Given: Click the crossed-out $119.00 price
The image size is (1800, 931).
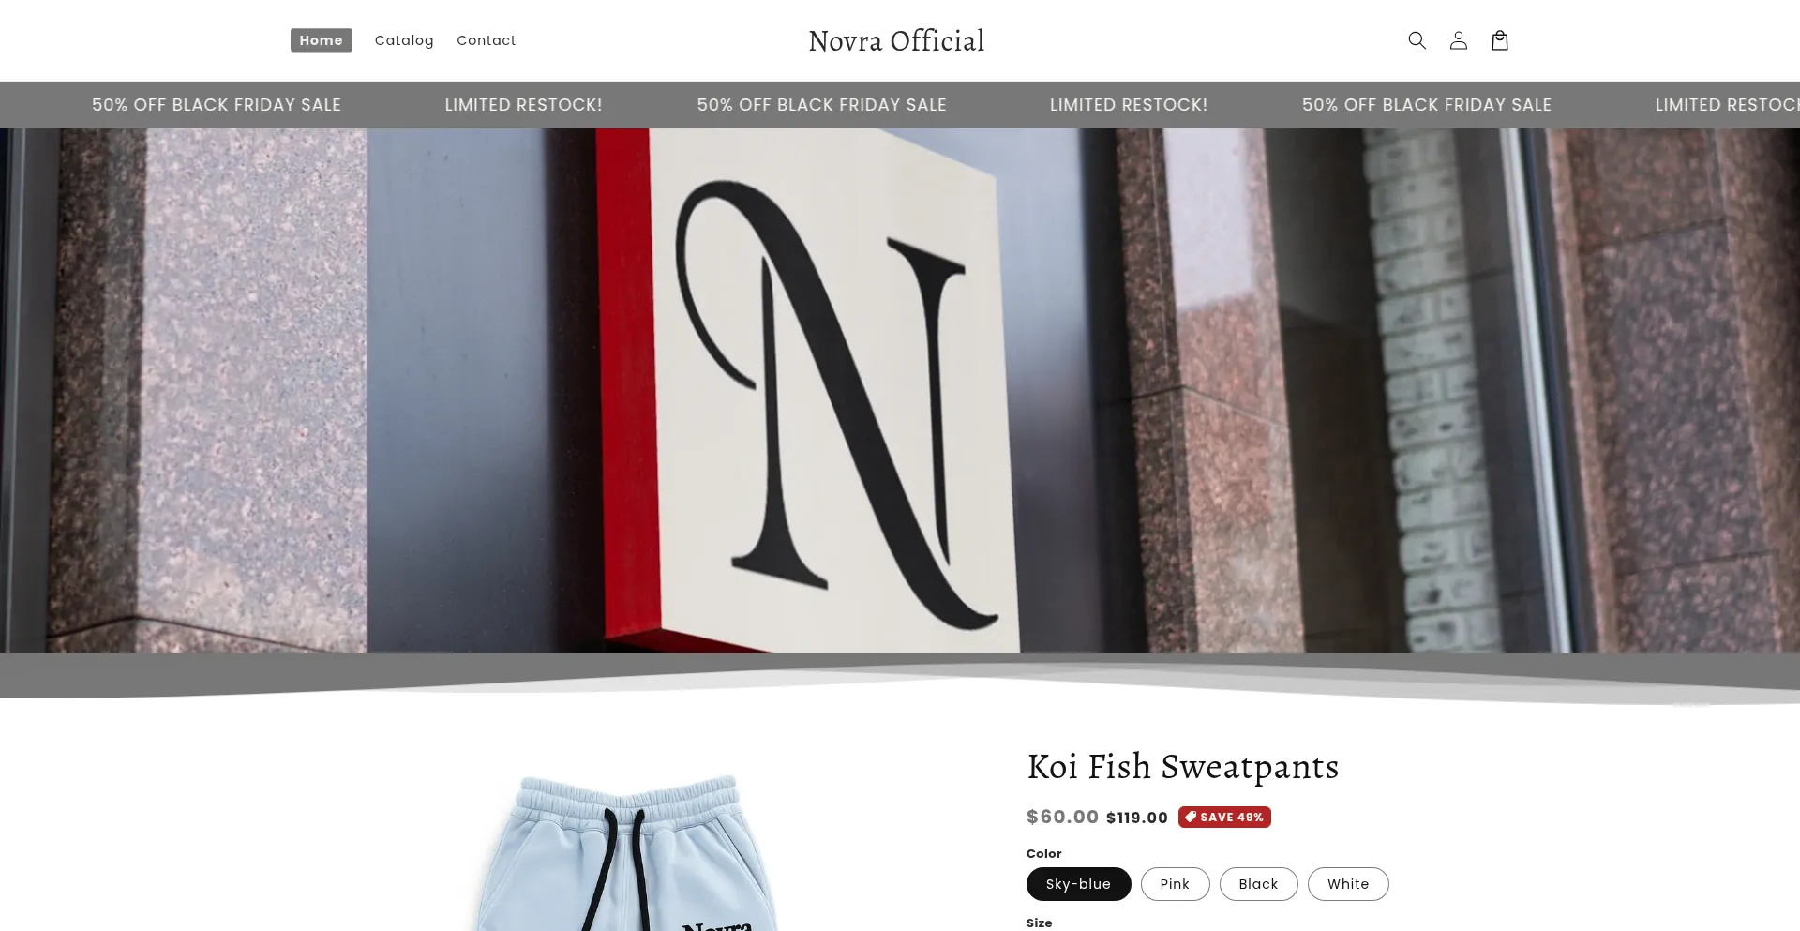Looking at the screenshot, I should click(x=1137, y=818).
